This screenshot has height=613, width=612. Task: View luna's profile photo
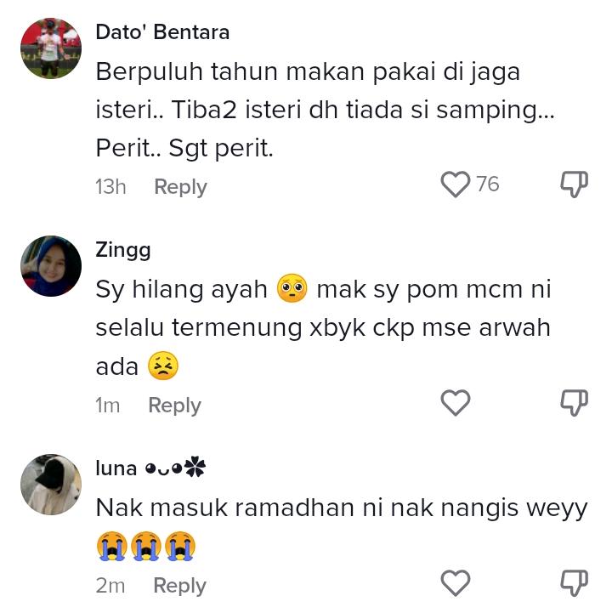click(51, 484)
